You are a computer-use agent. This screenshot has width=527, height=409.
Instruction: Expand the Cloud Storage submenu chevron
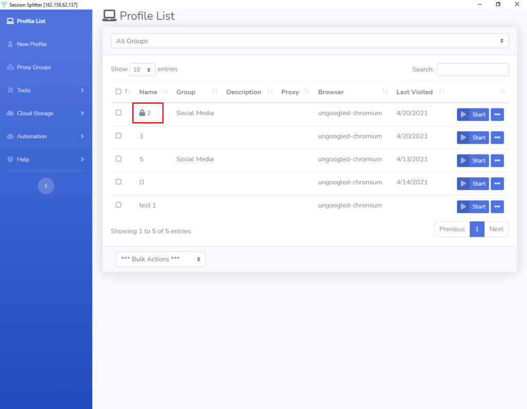point(82,113)
